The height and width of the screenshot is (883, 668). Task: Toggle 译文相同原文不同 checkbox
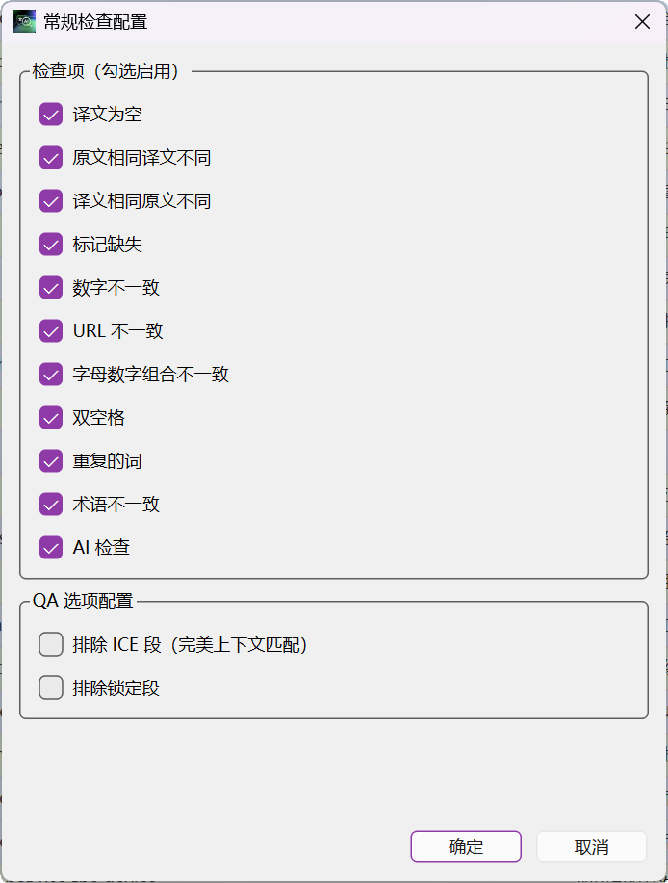51,201
